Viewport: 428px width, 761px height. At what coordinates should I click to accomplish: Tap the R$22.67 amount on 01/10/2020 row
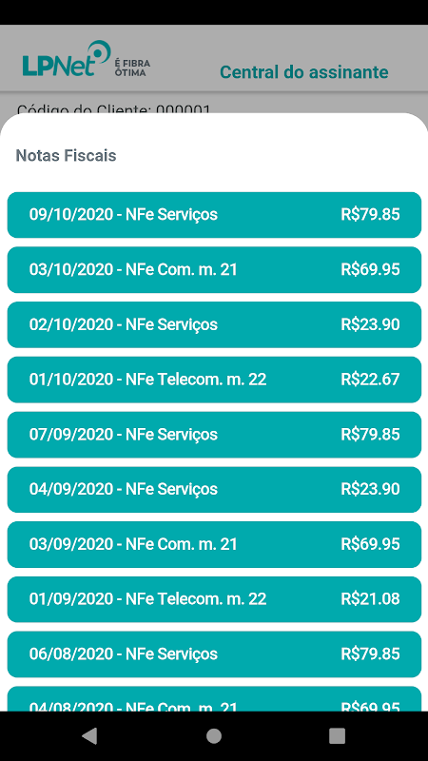click(x=370, y=379)
